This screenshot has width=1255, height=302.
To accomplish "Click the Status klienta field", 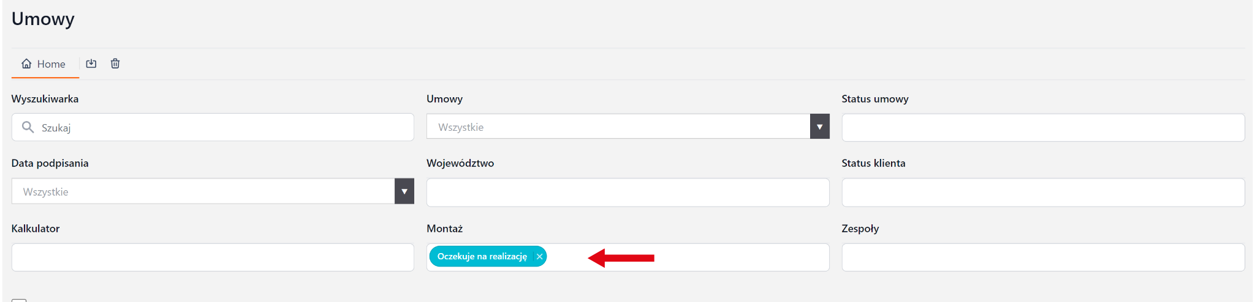I will [1042, 193].
